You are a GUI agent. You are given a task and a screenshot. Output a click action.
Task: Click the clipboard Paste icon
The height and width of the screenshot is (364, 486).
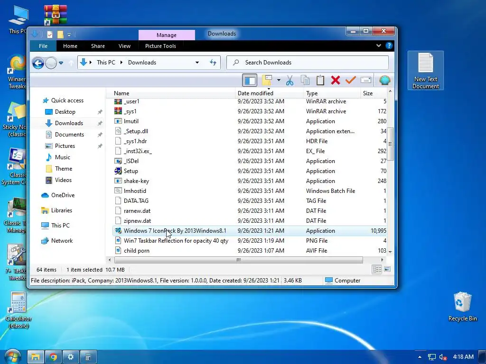click(x=320, y=80)
